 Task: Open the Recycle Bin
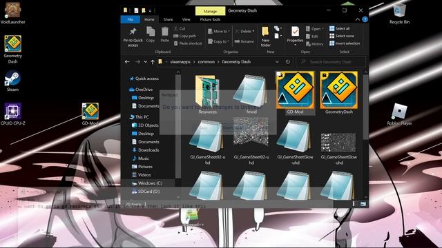pos(399,14)
